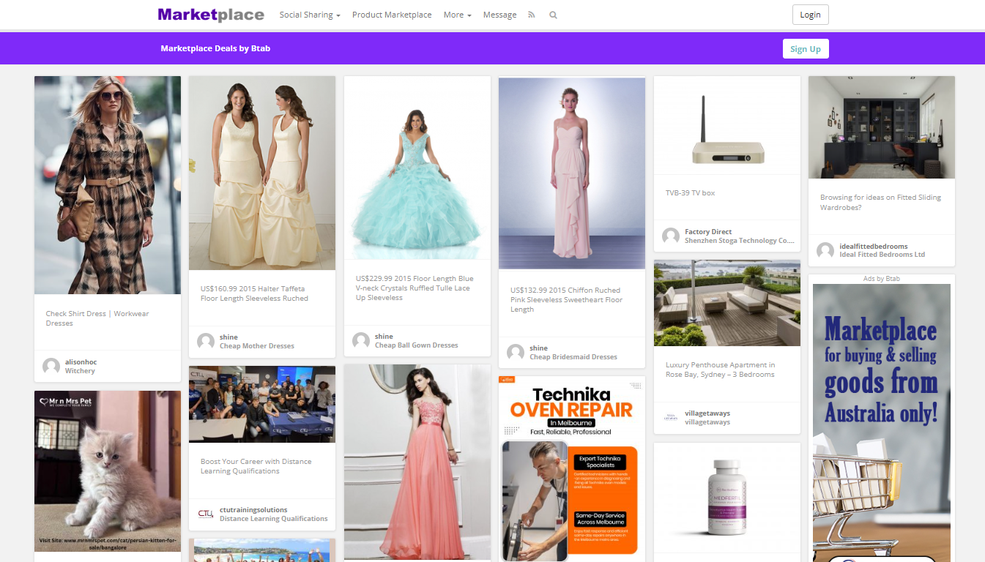Open checked shirt dress photo
985x562 pixels.
tap(108, 185)
